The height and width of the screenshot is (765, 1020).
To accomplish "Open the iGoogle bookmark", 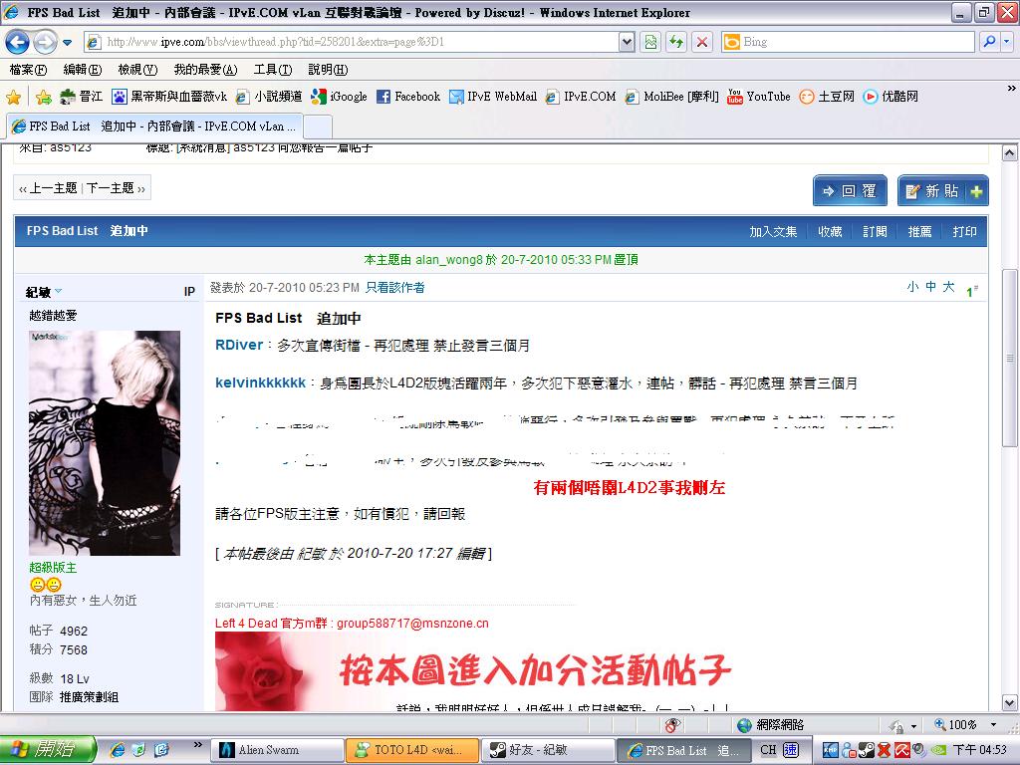I will [339, 97].
